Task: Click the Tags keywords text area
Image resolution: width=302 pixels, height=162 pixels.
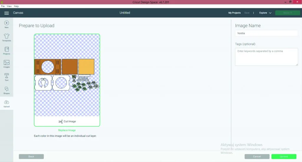Action: click(x=266, y=57)
